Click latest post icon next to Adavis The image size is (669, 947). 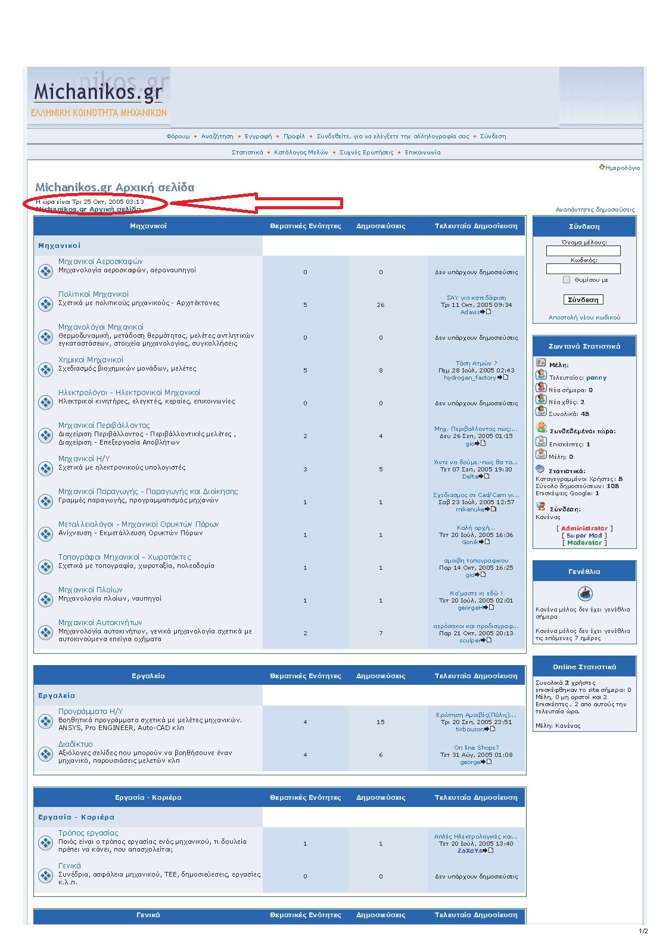coord(486,312)
